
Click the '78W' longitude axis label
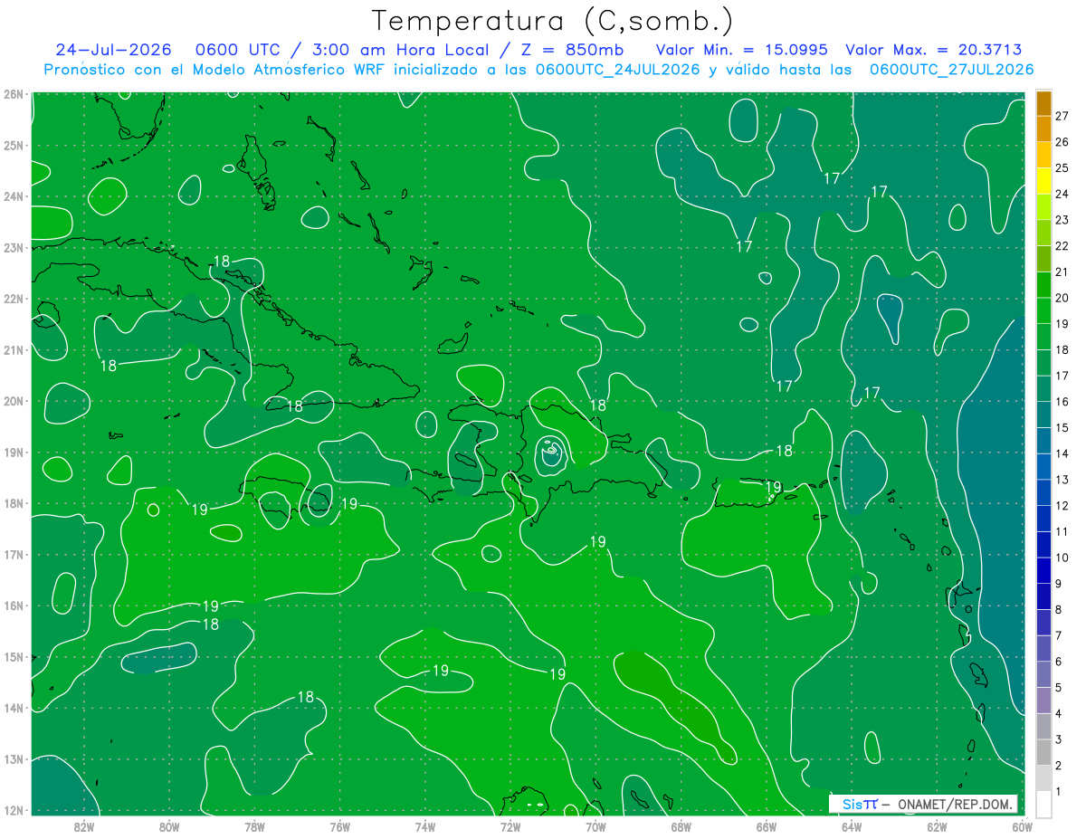(x=254, y=826)
